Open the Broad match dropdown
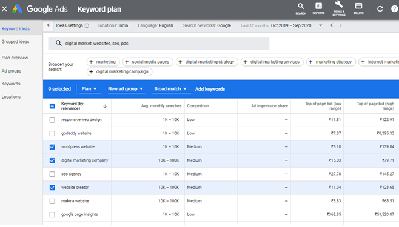The height and width of the screenshot is (227, 399). [x=171, y=89]
